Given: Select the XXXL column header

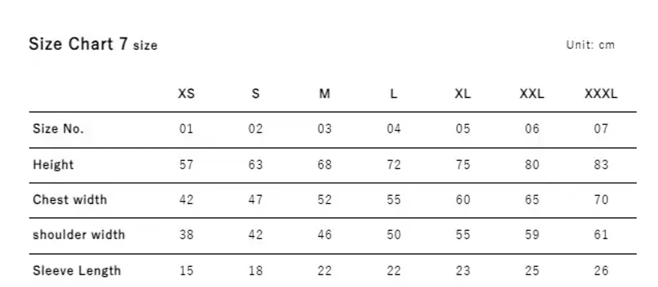Looking at the screenshot, I should (601, 94).
